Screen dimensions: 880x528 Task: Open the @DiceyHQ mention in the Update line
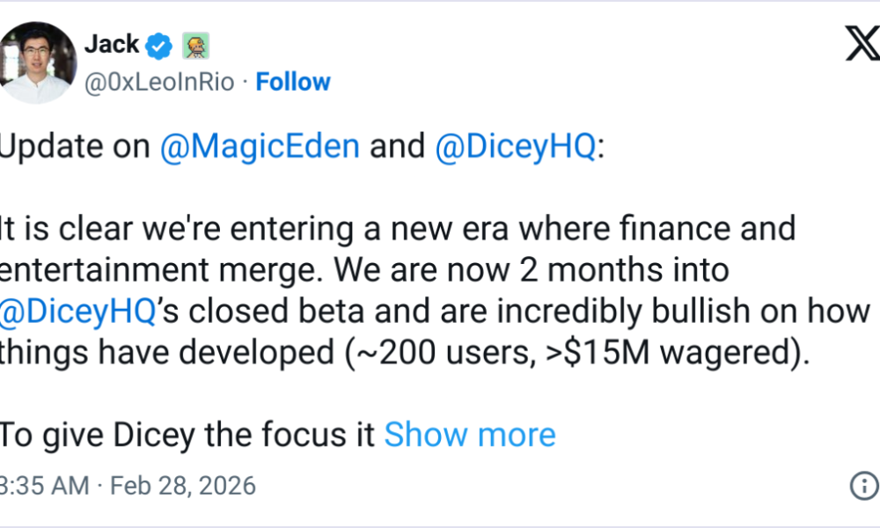click(x=515, y=146)
